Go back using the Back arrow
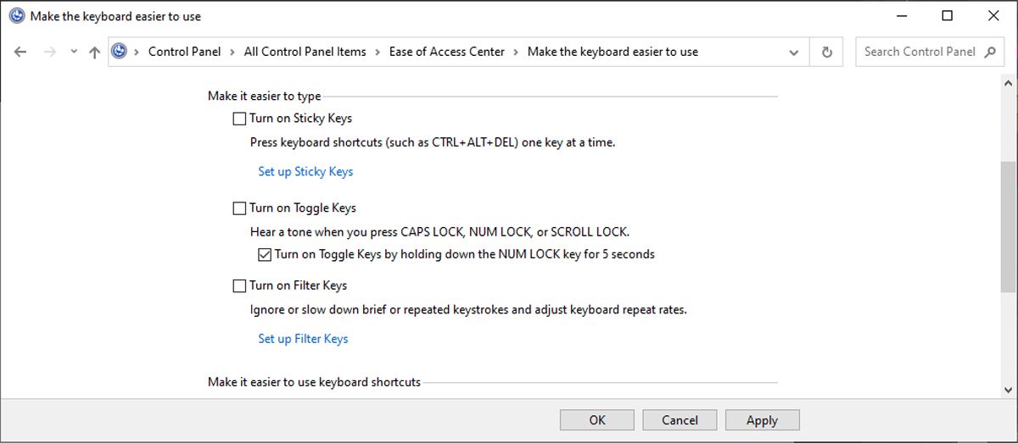The width and height of the screenshot is (1018, 443). click(x=20, y=52)
